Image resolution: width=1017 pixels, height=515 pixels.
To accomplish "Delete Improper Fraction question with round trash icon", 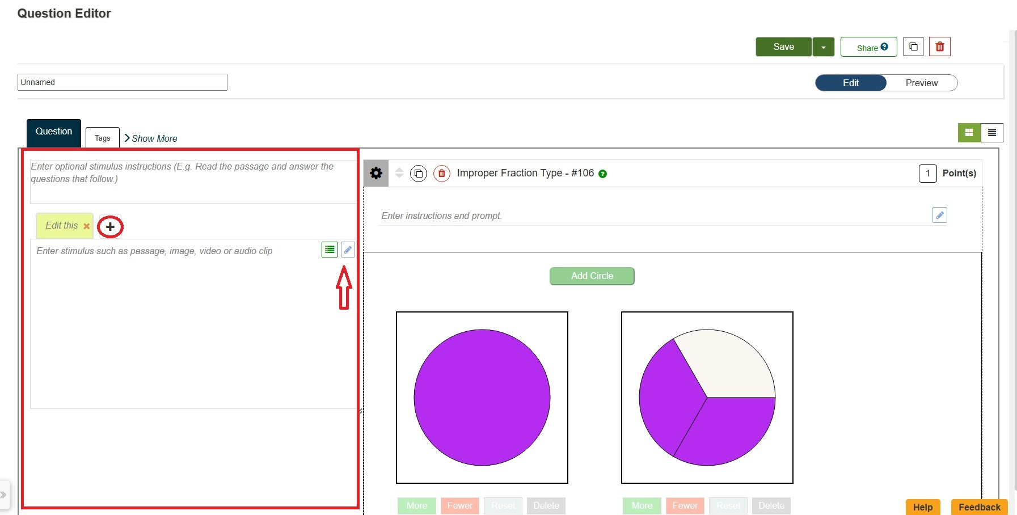I will click(x=442, y=174).
